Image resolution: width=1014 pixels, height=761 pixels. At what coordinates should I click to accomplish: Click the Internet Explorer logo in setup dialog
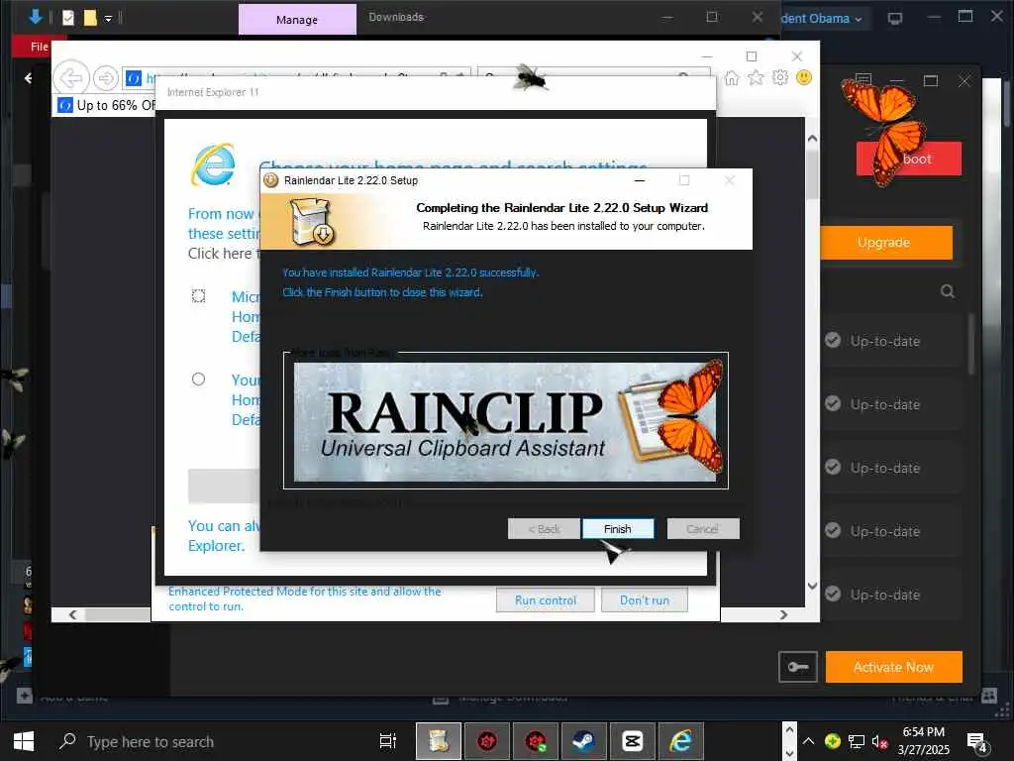point(213,165)
